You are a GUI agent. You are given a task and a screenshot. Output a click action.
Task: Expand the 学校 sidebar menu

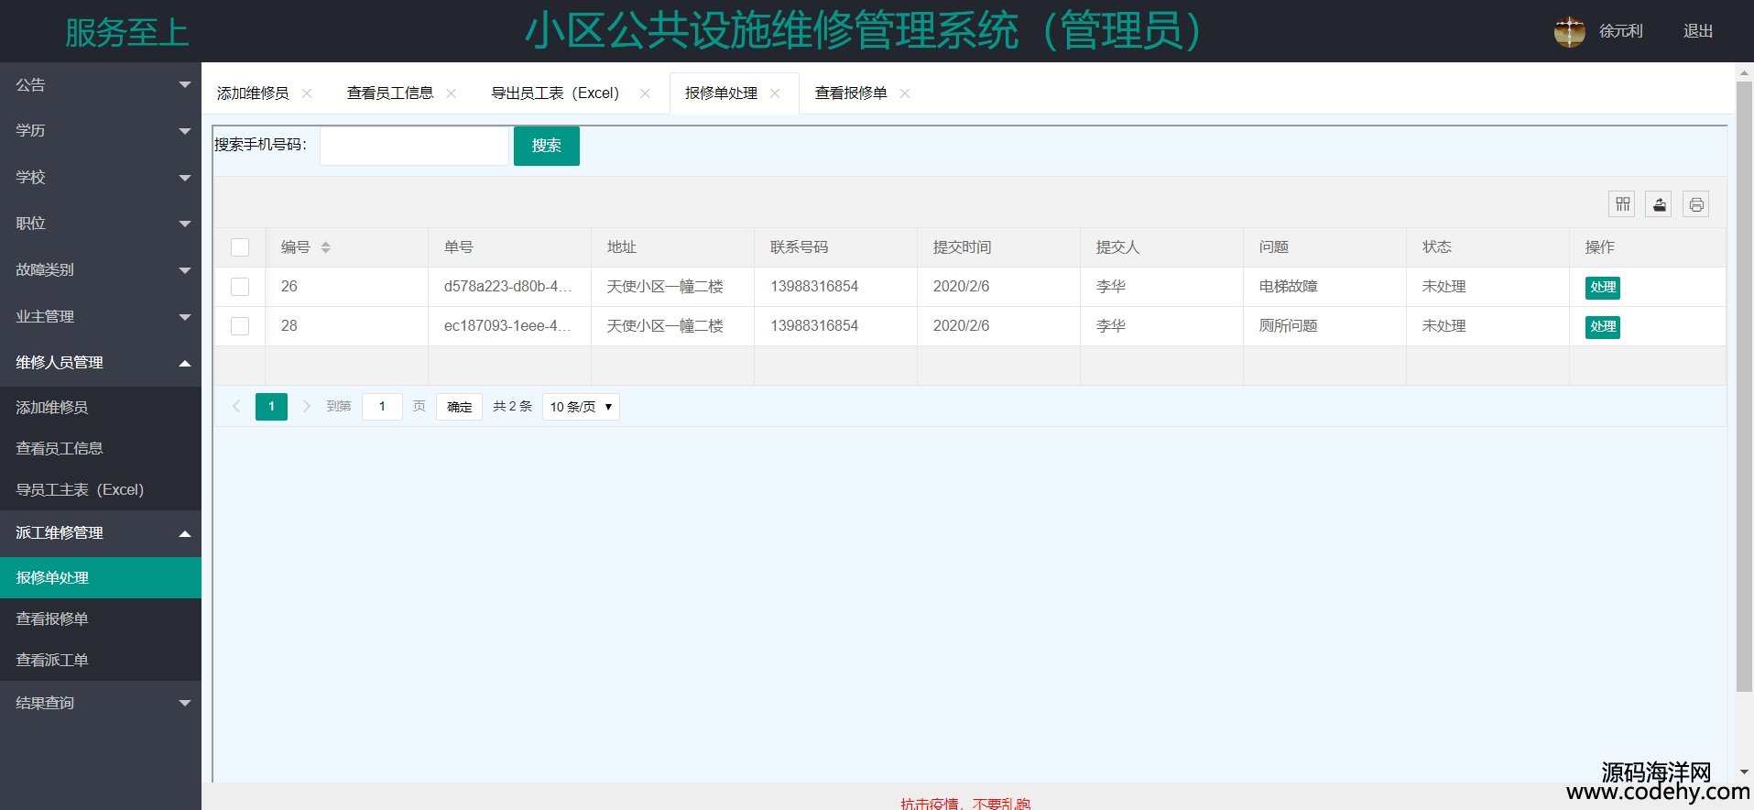click(x=101, y=178)
